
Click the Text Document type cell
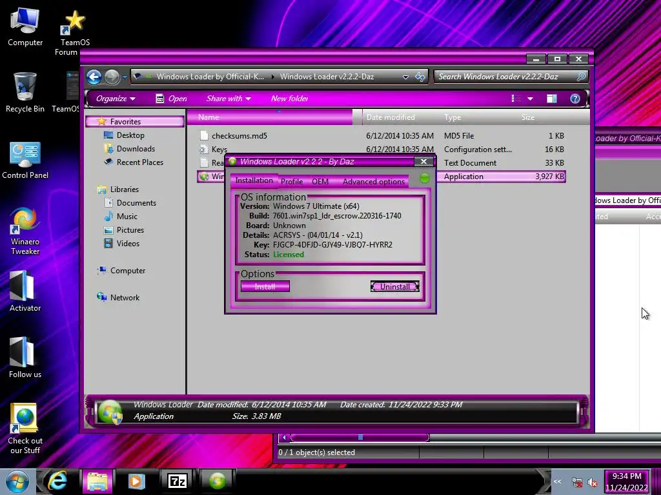click(470, 163)
